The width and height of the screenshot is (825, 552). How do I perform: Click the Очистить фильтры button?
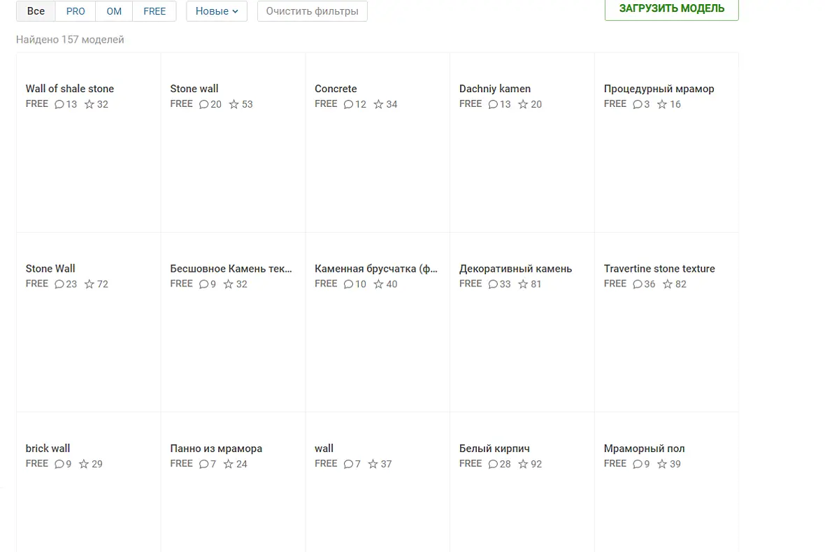pyautogui.click(x=312, y=11)
